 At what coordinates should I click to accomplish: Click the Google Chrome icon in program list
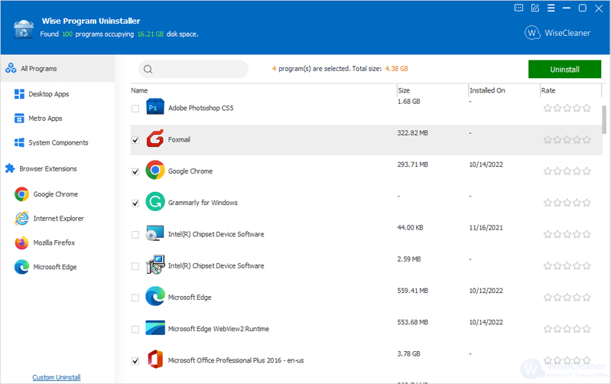tap(155, 170)
